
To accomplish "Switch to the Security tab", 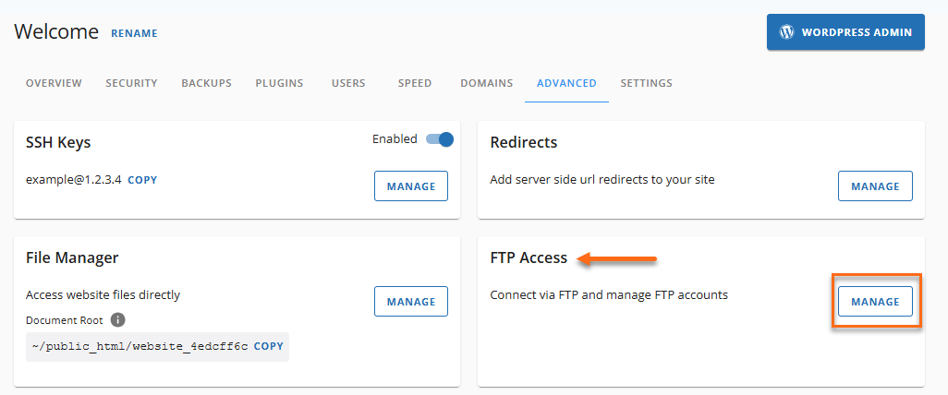I will 131,83.
